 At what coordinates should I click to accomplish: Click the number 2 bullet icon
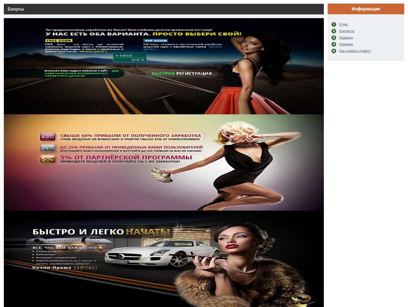(334, 31)
